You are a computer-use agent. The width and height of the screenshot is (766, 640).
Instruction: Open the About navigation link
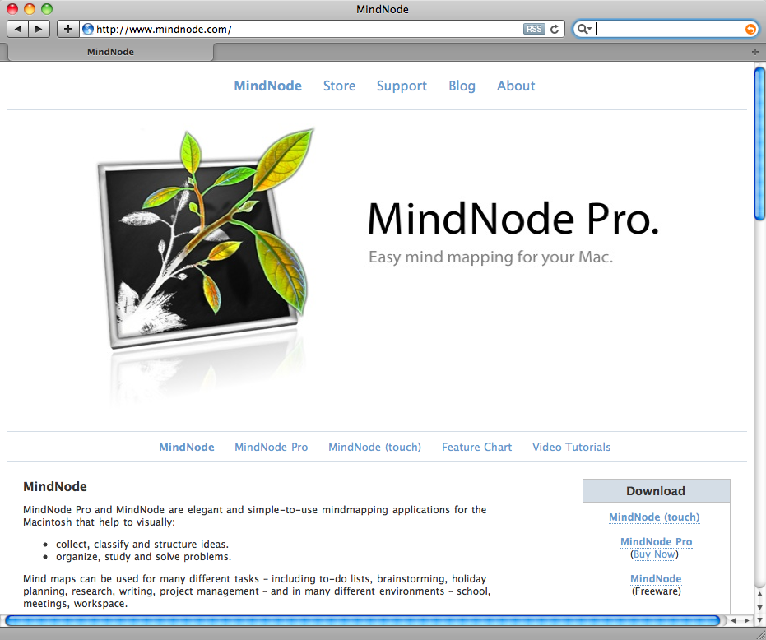[x=516, y=86]
